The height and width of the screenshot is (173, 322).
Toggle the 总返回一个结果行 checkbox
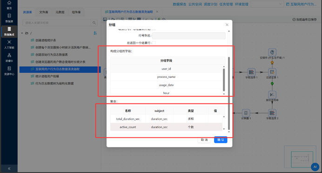pyautogui.click(x=154, y=43)
